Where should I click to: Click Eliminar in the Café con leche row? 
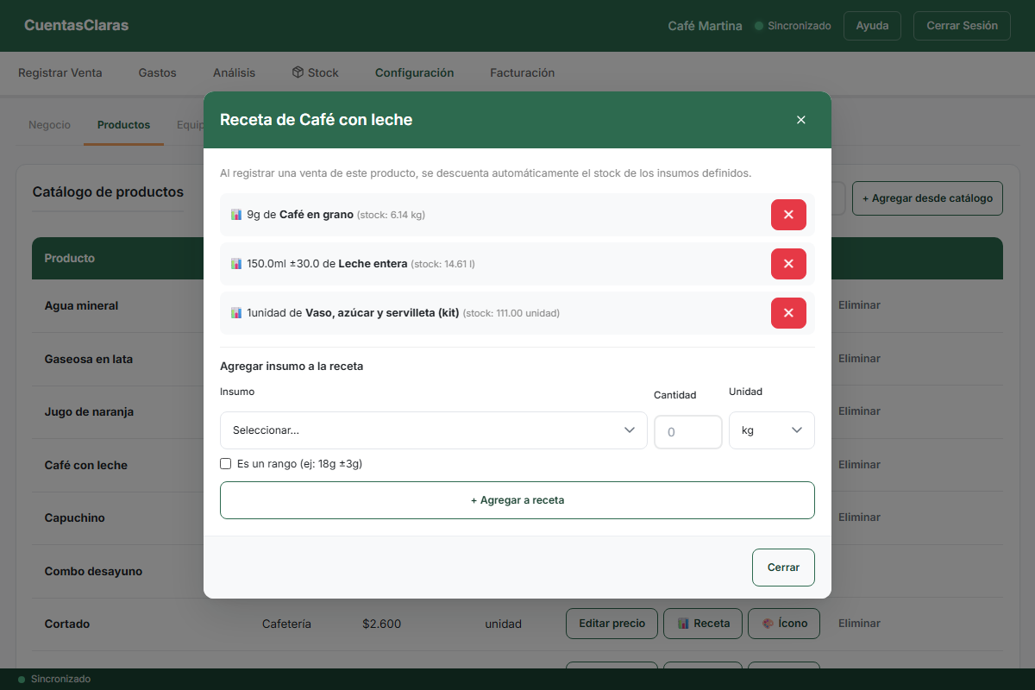coord(859,465)
